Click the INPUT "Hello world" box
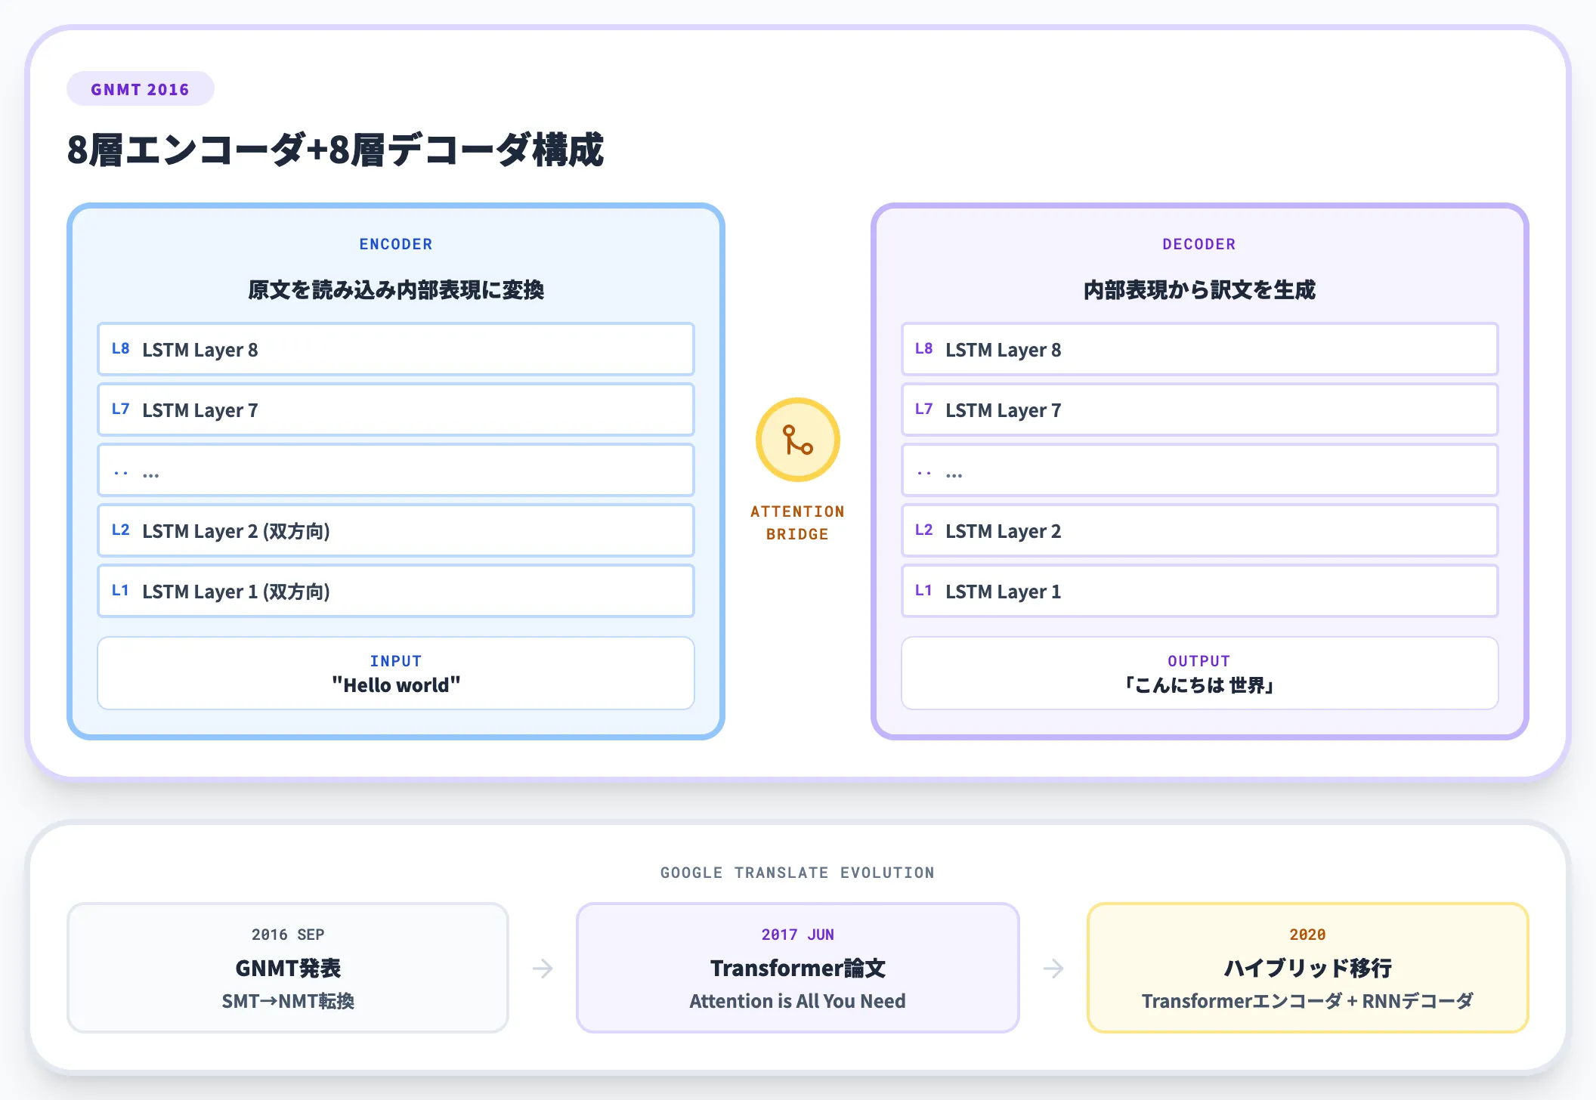The height and width of the screenshot is (1100, 1596). [x=396, y=673]
